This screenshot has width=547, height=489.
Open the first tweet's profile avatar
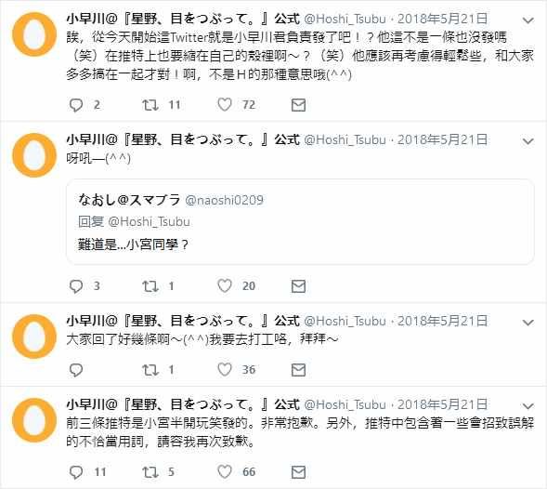tap(34, 34)
